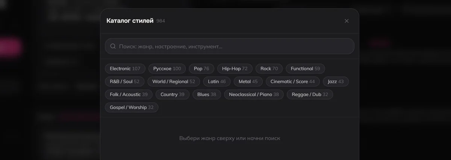Image resolution: width=451 pixels, height=160 pixels.
Task: Close the Каталог стилей dialog
Action: 347,21
